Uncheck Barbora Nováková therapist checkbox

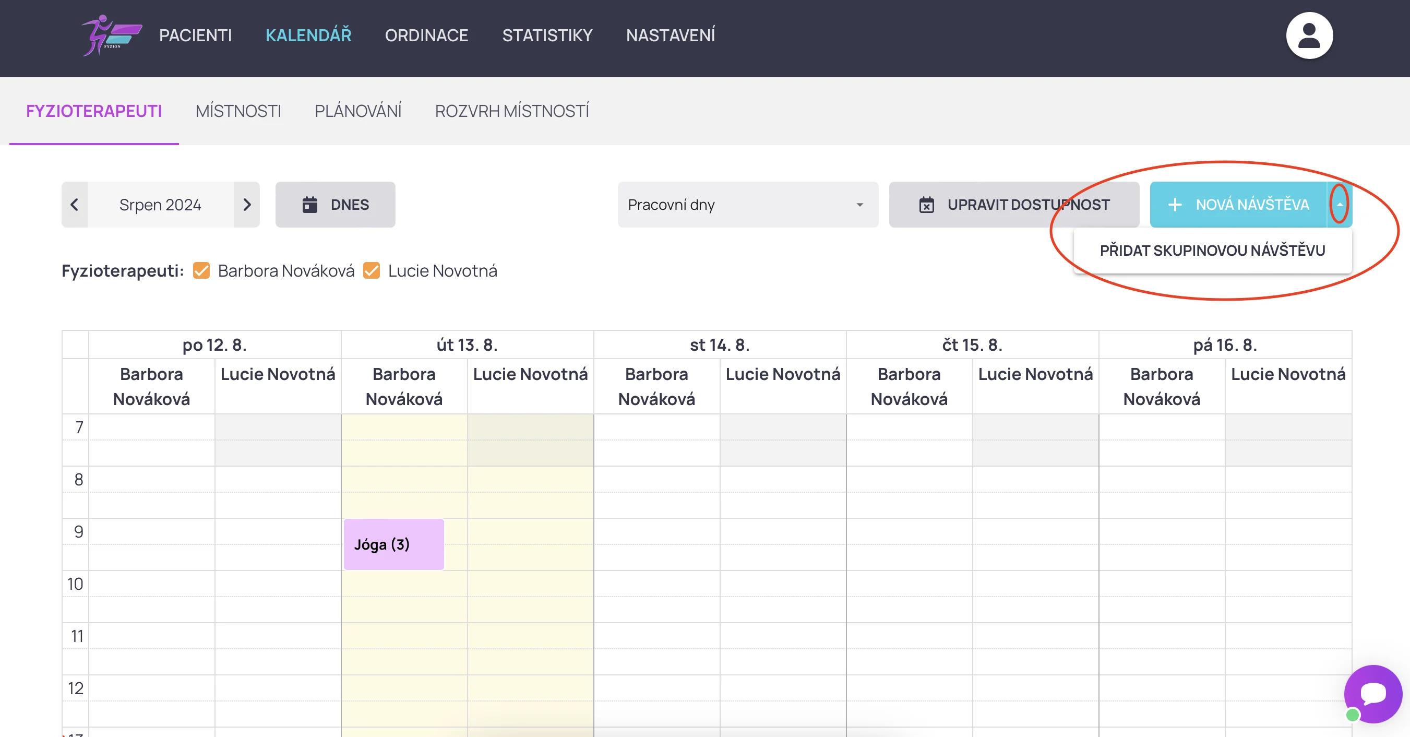[x=201, y=270]
